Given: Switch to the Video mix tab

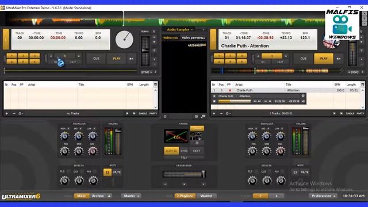Looking at the screenshot, I should [171, 37].
